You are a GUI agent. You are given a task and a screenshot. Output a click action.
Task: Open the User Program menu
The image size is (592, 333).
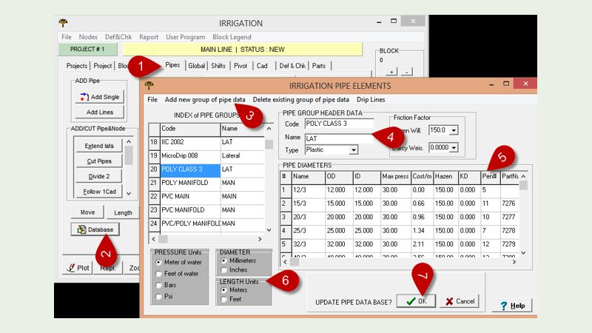coord(186,37)
